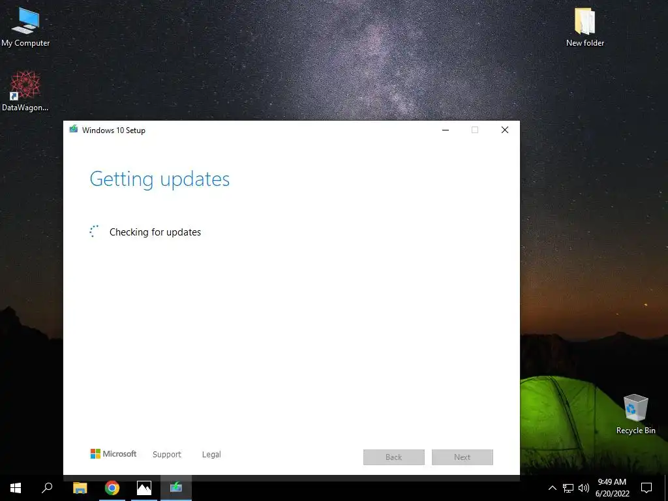Open the notification action center
The width and height of the screenshot is (668, 501).
click(646, 488)
